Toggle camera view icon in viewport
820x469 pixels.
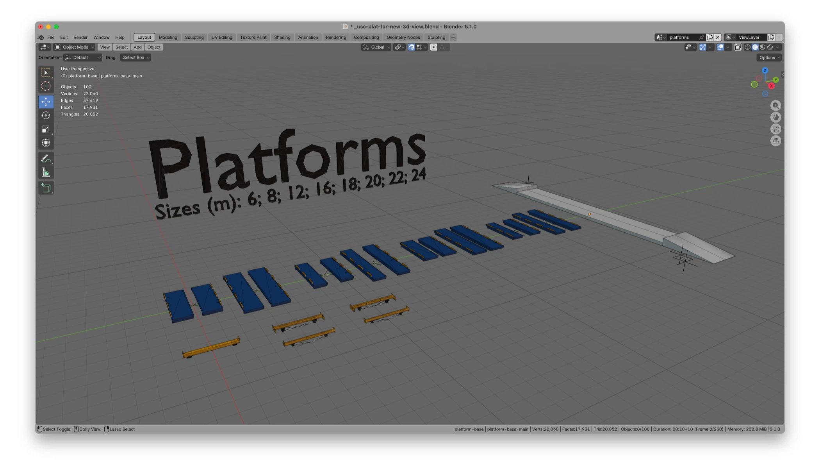click(775, 129)
